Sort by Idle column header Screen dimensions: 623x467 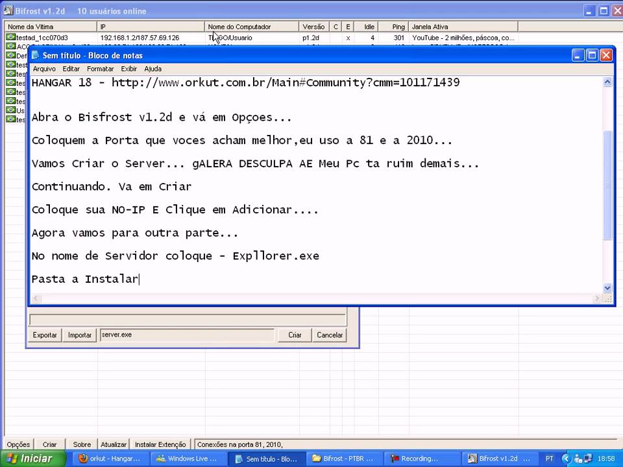coord(366,27)
